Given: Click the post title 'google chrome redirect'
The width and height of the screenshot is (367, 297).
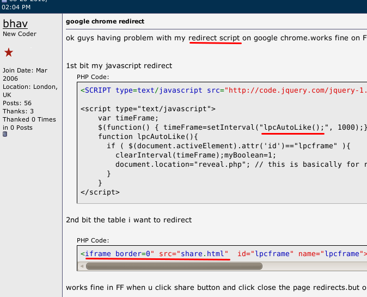Looking at the screenshot, I should 105,21.
